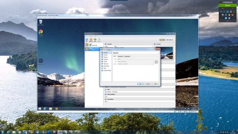Click the green Secure status in Comodo widget
Image resolution: width=238 pixels, height=134 pixels.
pyautogui.click(x=228, y=5)
